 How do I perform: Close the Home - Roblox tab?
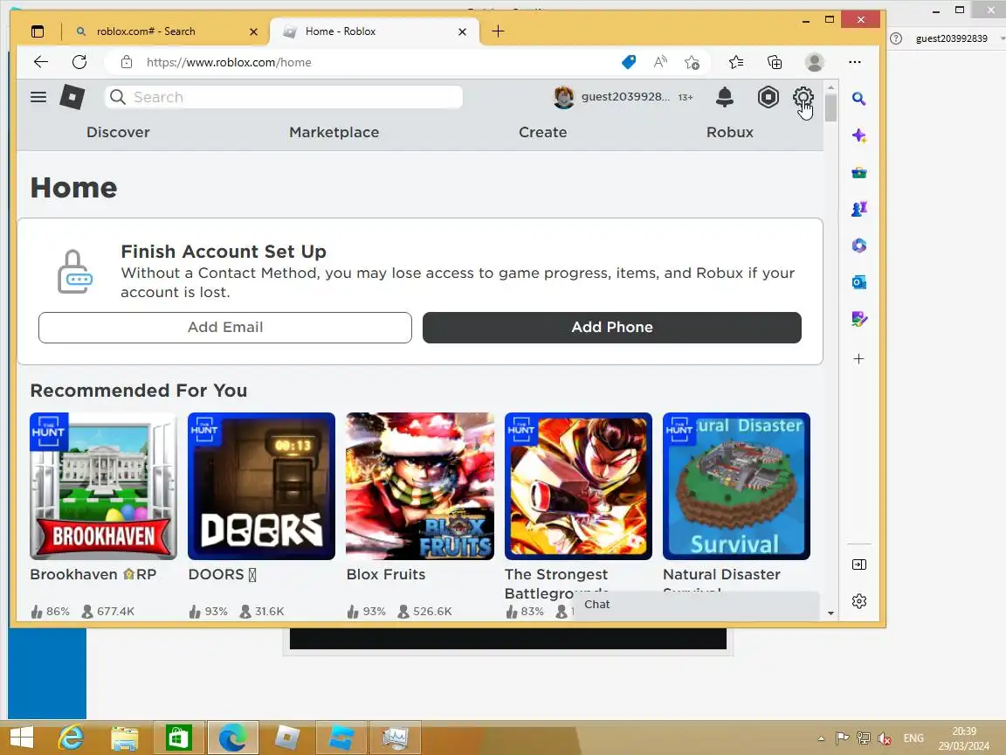coord(462,31)
